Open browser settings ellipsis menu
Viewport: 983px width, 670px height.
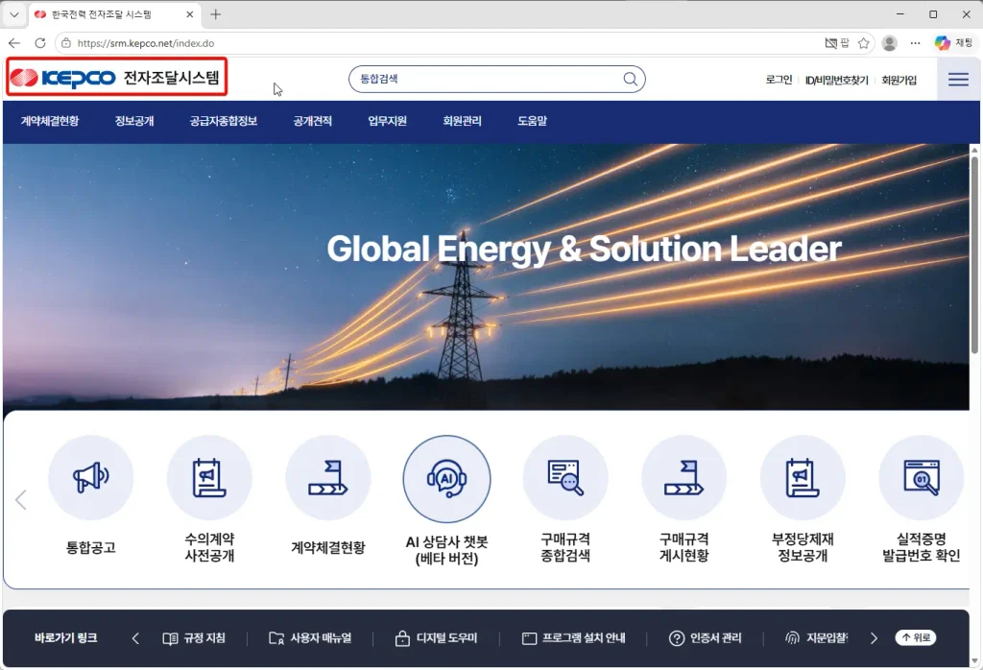(915, 43)
